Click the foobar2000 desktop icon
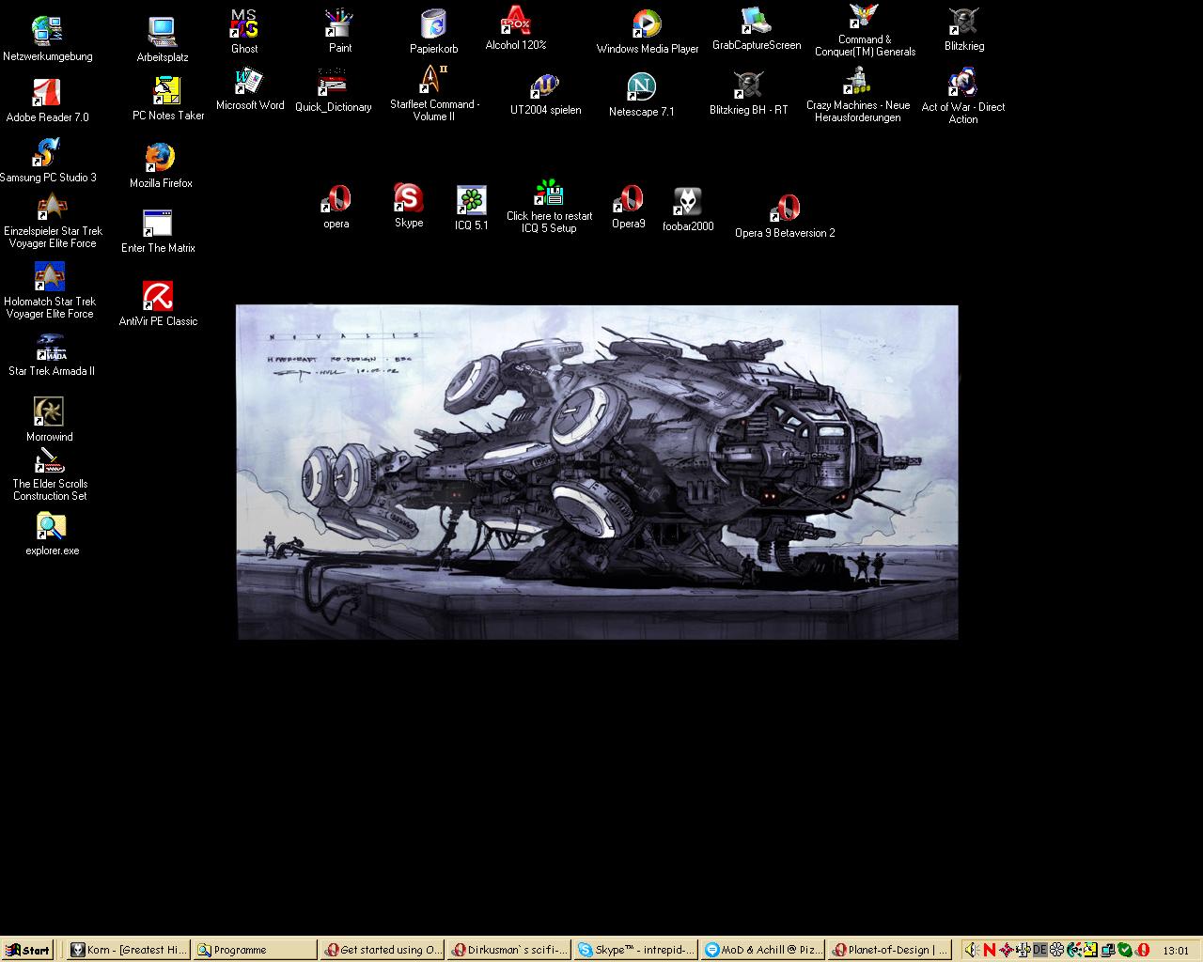The width and height of the screenshot is (1203, 962). (x=687, y=202)
